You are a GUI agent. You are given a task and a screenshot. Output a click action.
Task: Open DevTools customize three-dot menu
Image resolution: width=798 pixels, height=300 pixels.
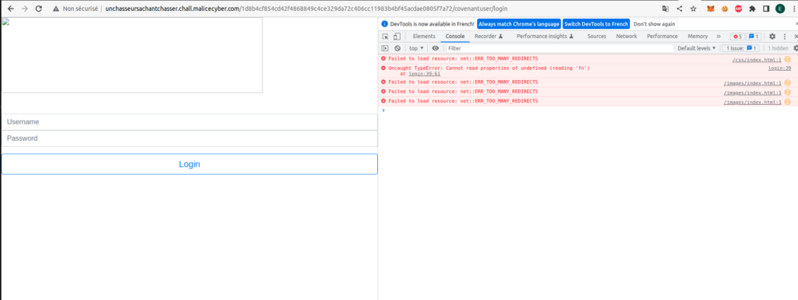pos(784,37)
